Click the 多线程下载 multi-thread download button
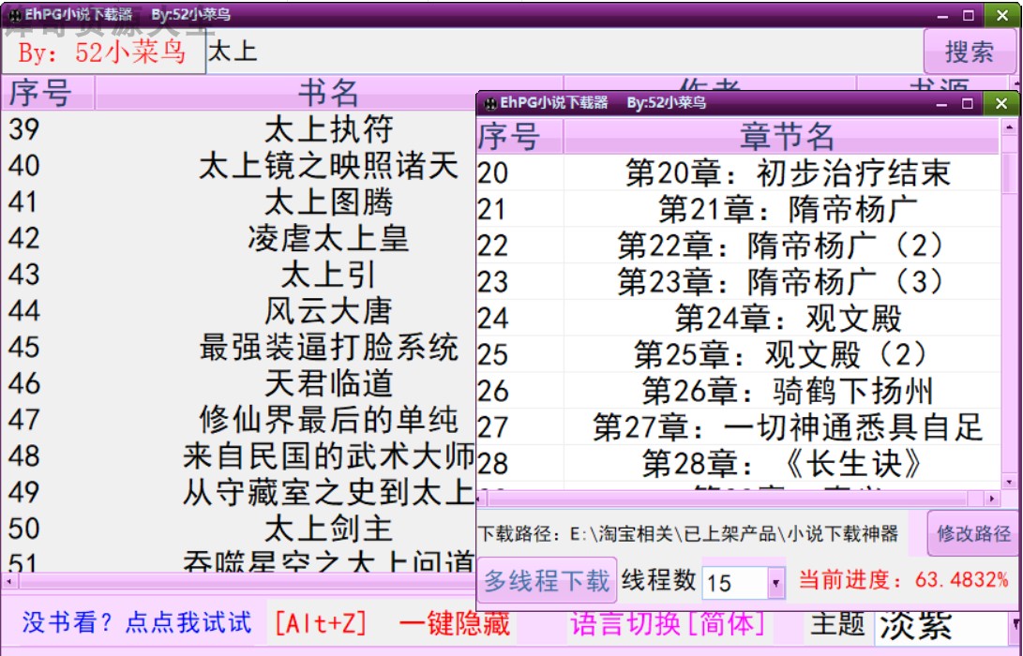 (547, 580)
